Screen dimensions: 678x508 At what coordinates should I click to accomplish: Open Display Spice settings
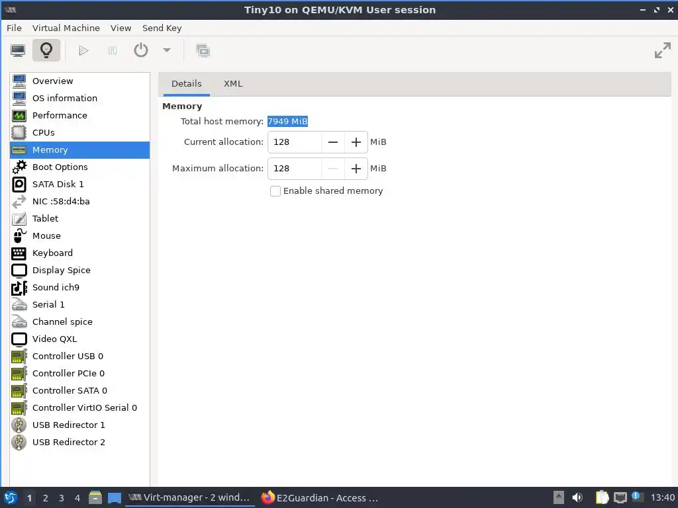79,271
